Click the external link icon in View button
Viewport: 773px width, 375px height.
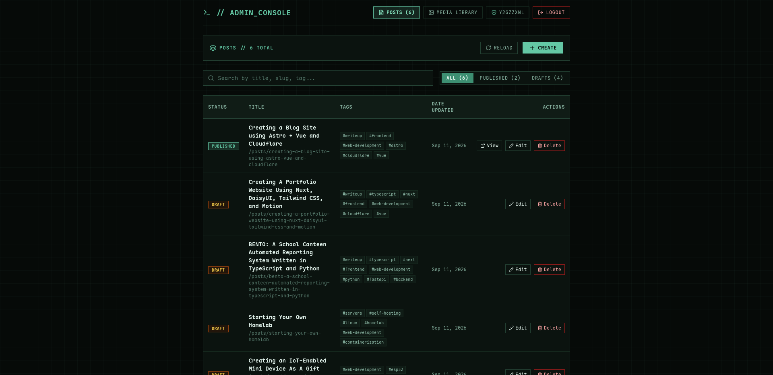click(x=483, y=146)
